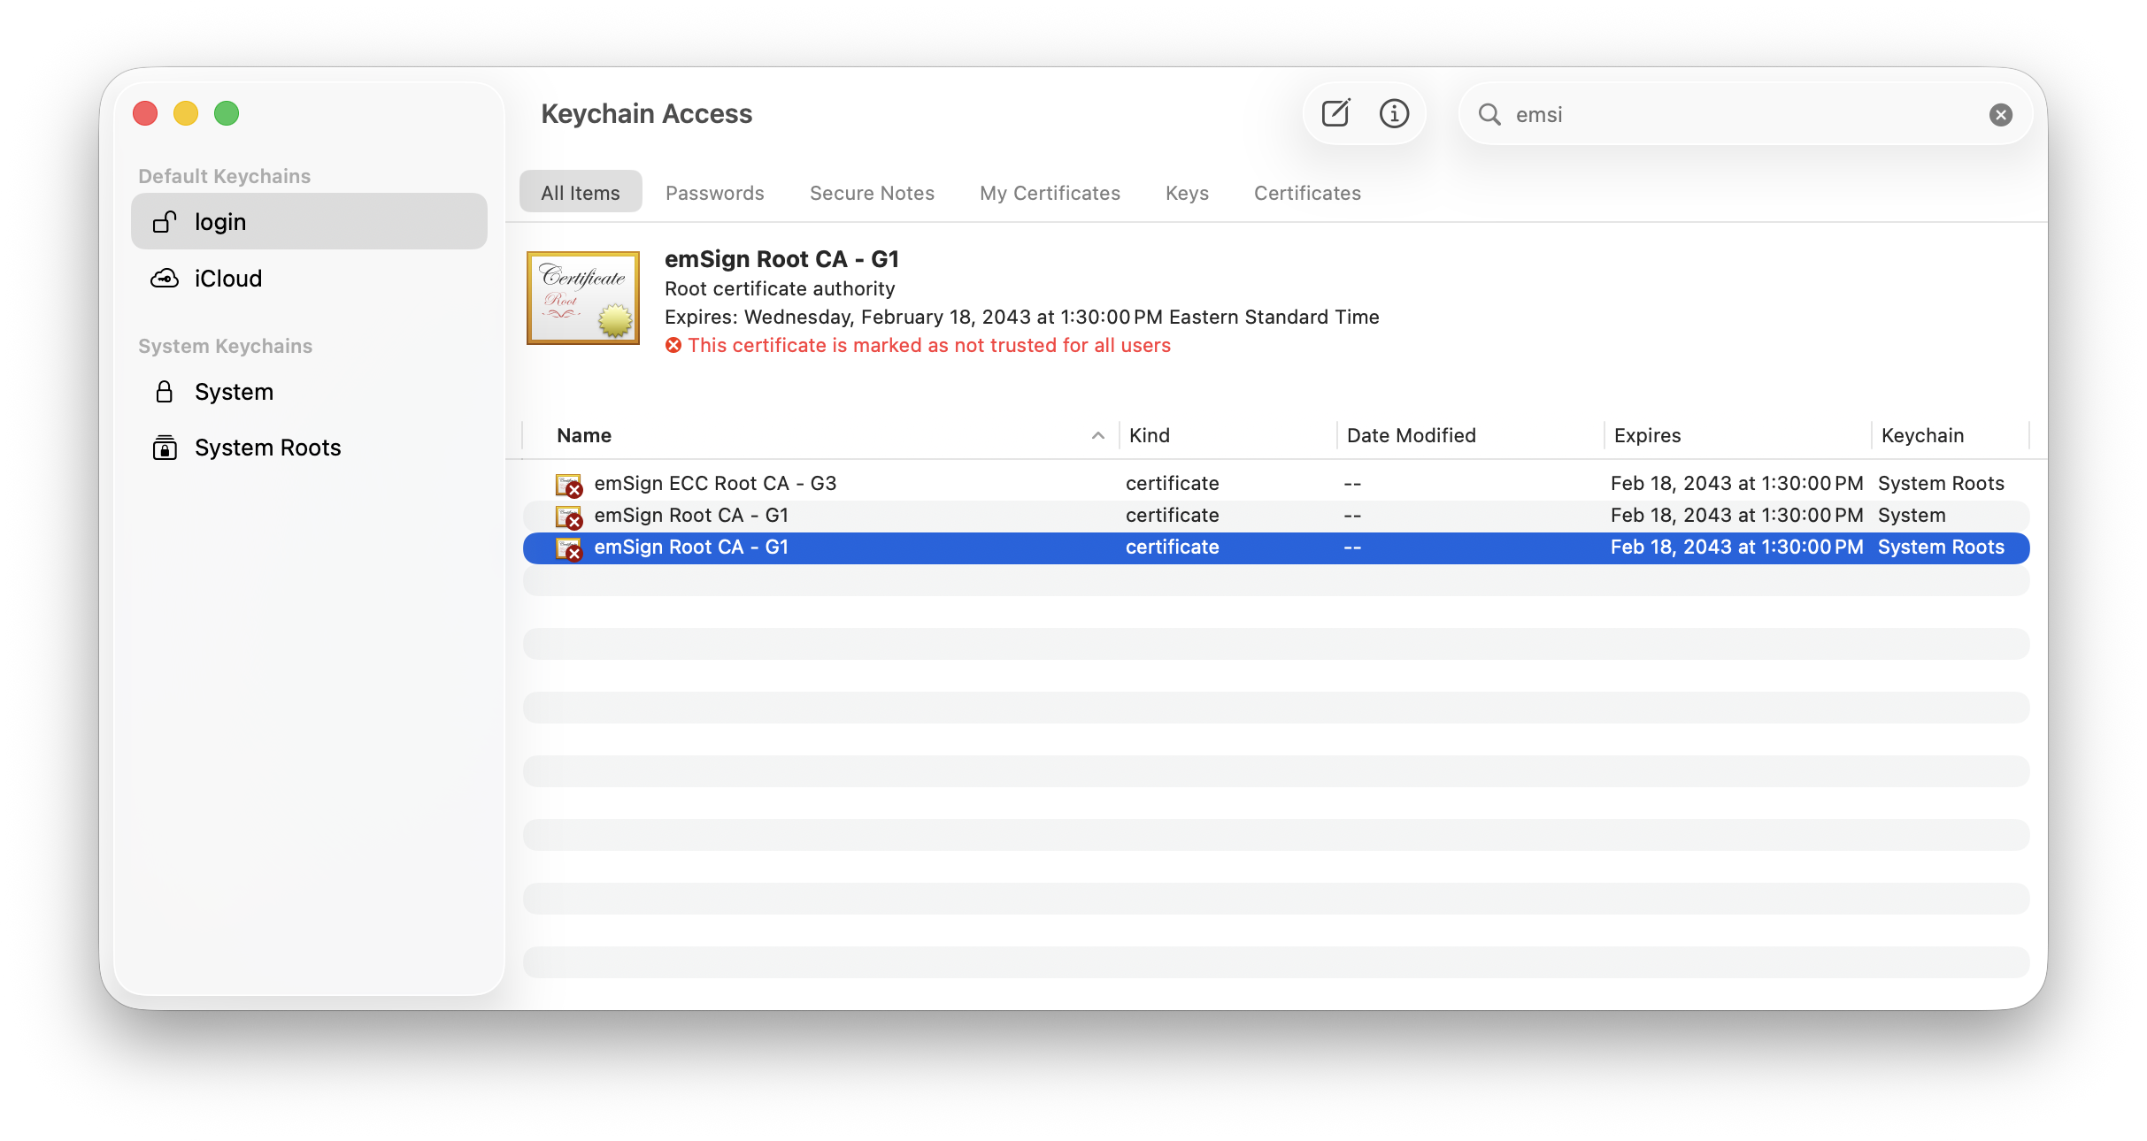Minimize the window with the yellow button

pos(186,113)
